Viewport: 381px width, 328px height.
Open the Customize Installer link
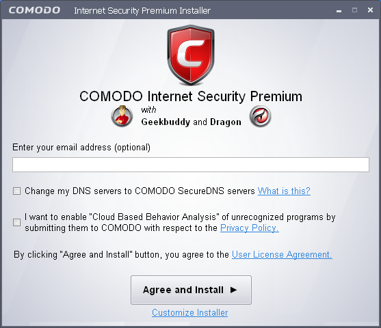coord(189,312)
